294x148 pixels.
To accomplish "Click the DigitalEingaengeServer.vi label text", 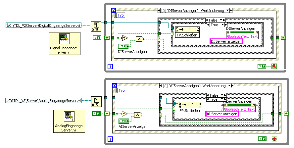I will (64, 50).
